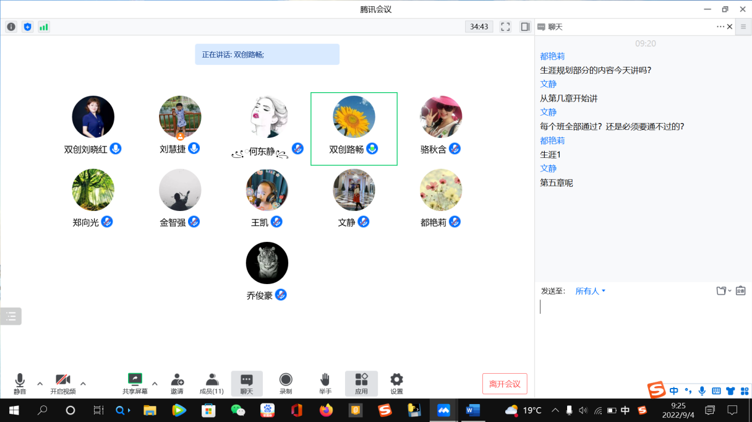This screenshot has height=422, width=752.
Task: Click 王凯 muted microphone icon
Action: tap(276, 222)
